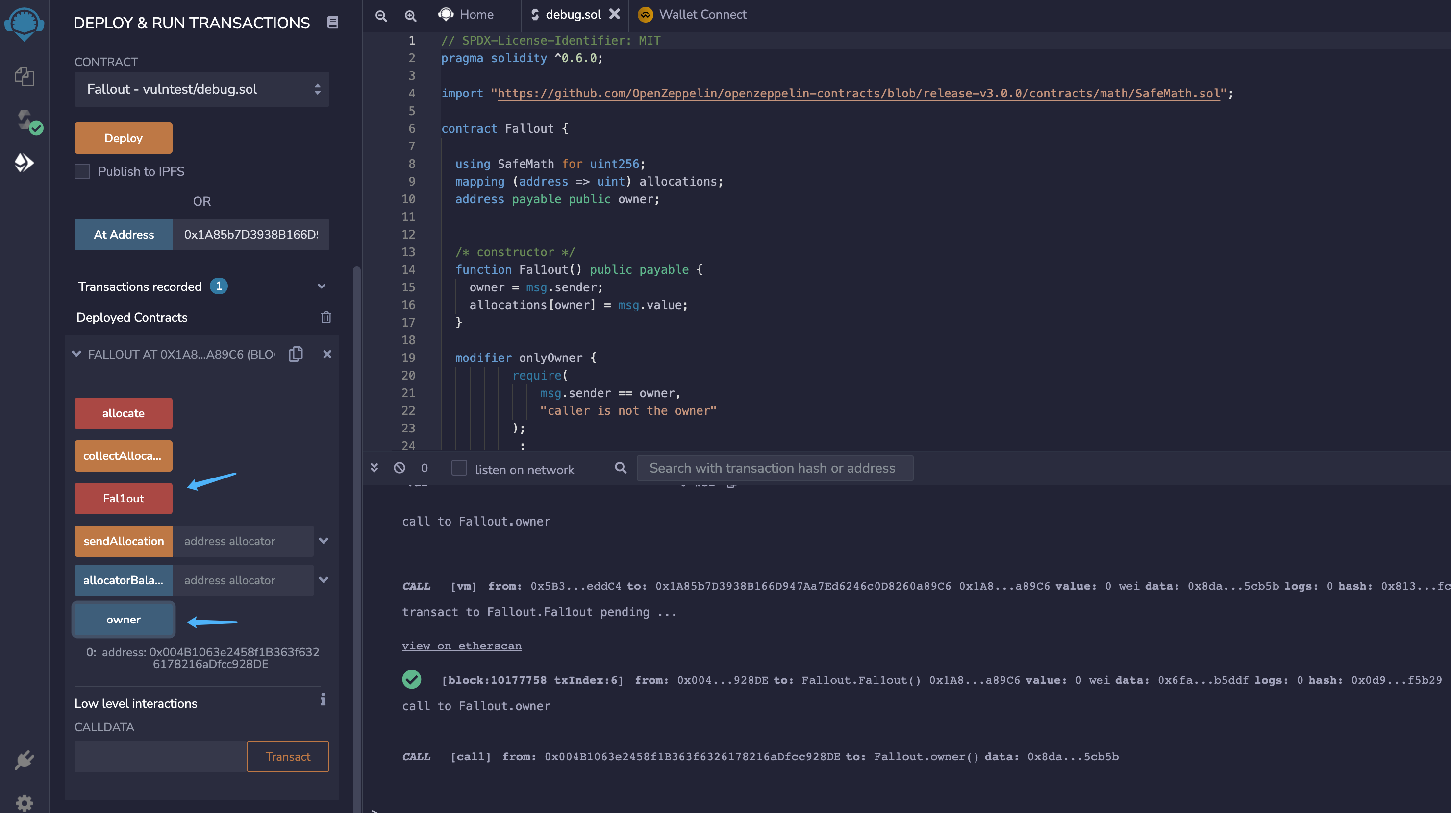1451x813 pixels.
Task: Focus the CALLDATA input field
Action: tap(160, 757)
